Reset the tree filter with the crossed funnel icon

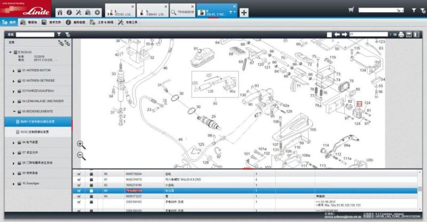click(68, 35)
